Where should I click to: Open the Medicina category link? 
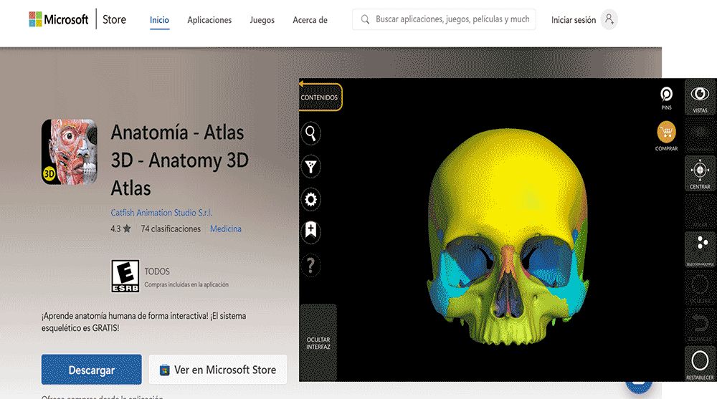(226, 229)
